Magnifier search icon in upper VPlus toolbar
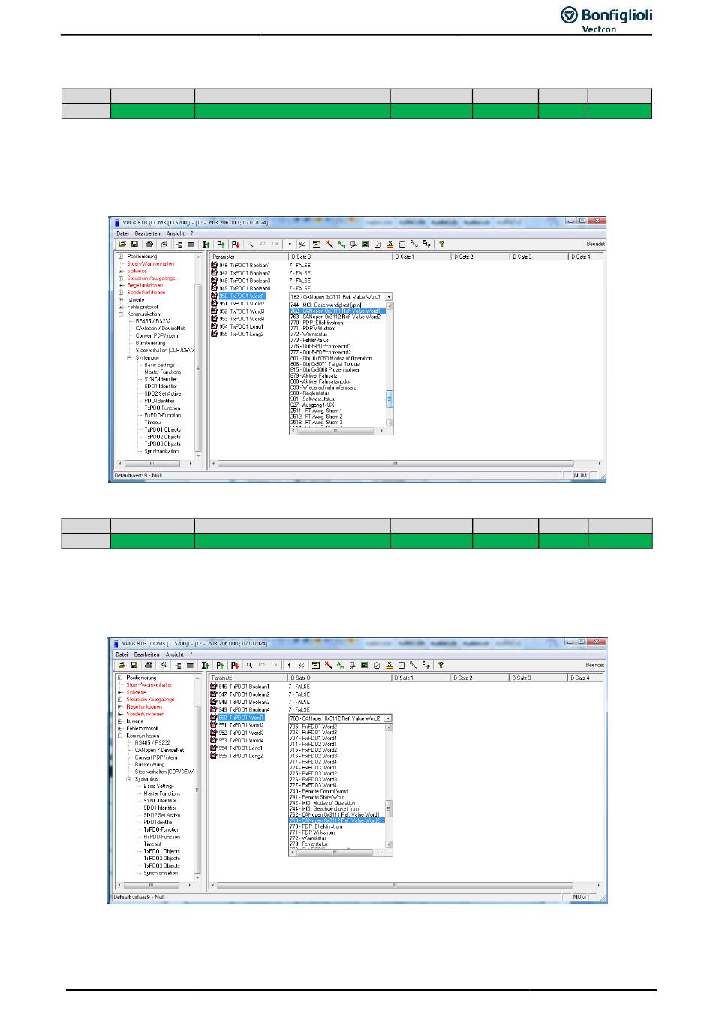Image resolution: width=713 pixels, height=1035 pixels. coord(250,244)
